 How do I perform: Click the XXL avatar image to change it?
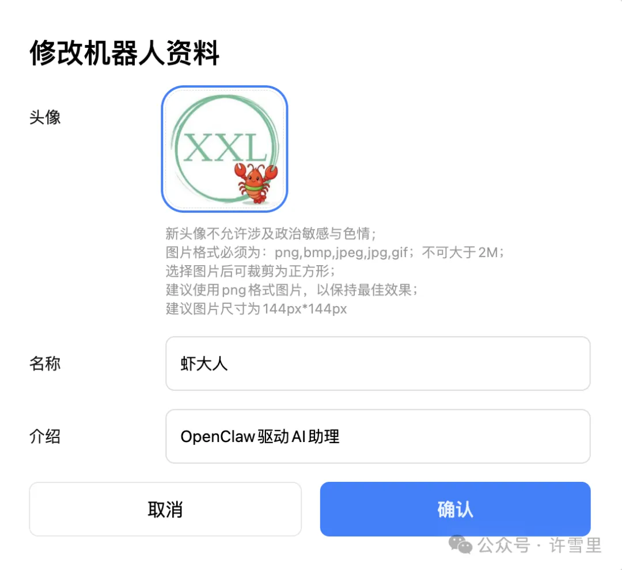224,149
